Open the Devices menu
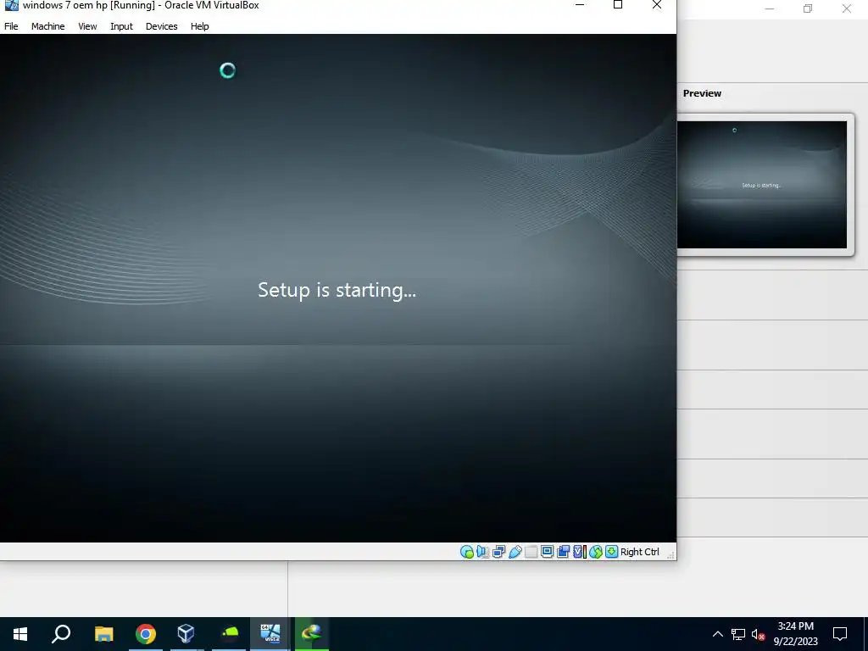The height and width of the screenshot is (651, 868). tap(162, 26)
